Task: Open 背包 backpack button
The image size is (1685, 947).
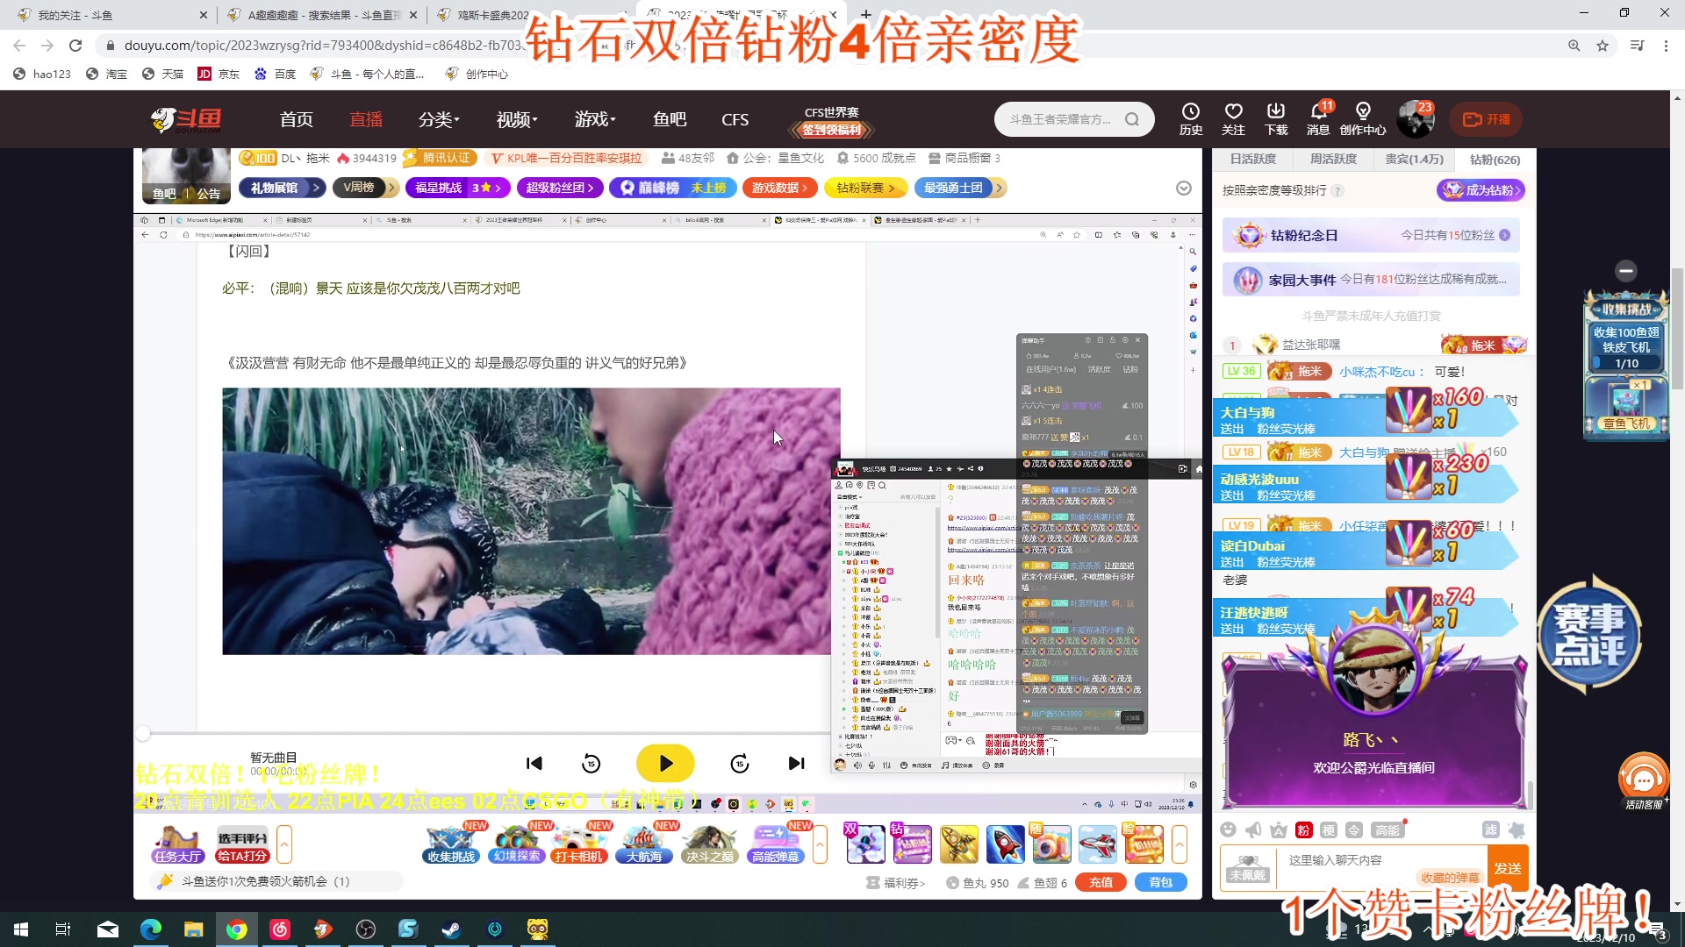Action: 1160,882
